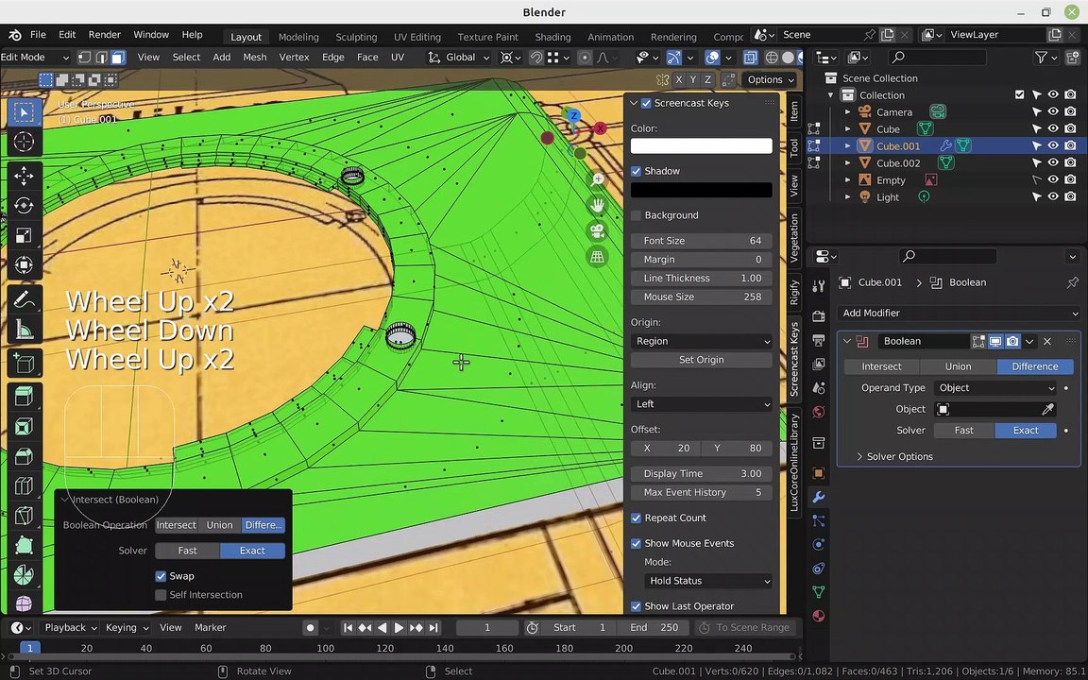1088x680 pixels.
Task: Enable the Background checkbox
Action: click(x=636, y=215)
